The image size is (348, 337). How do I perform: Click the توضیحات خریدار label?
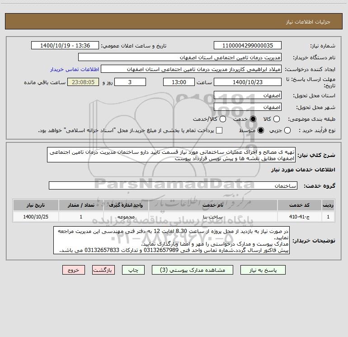(314, 241)
